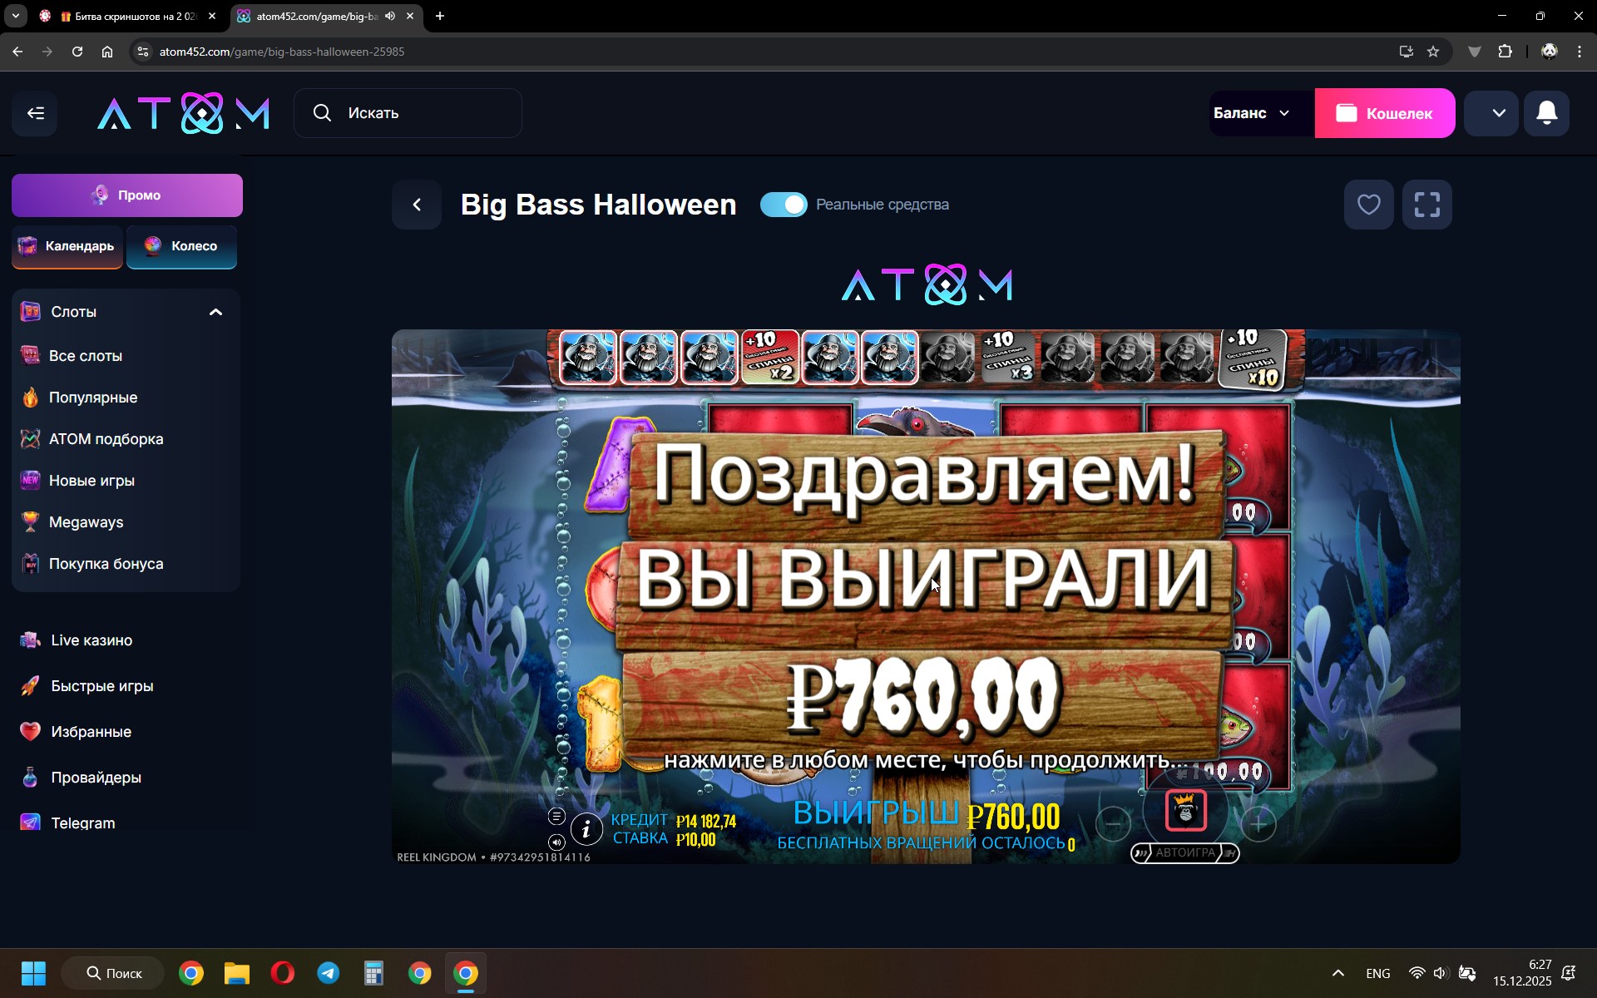The width and height of the screenshot is (1597, 998).
Task: Click the notifications bell icon
Action: pyautogui.click(x=1546, y=113)
